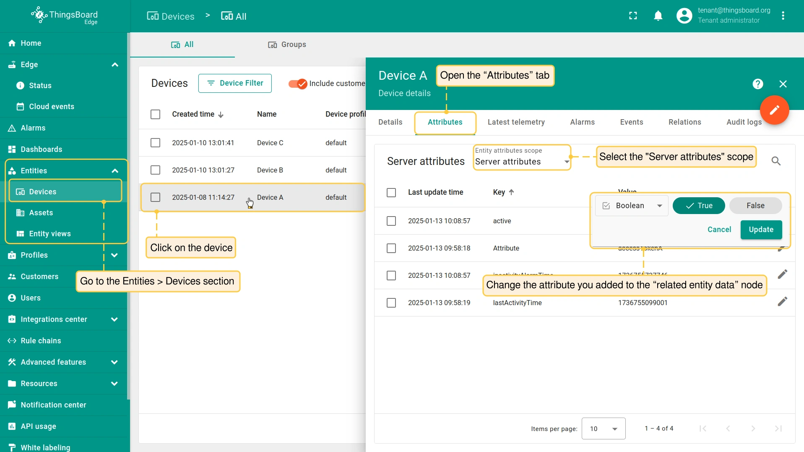This screenshot has width=804, height=452.
Task: Click the Update button
Action: [x=761, y=230]
